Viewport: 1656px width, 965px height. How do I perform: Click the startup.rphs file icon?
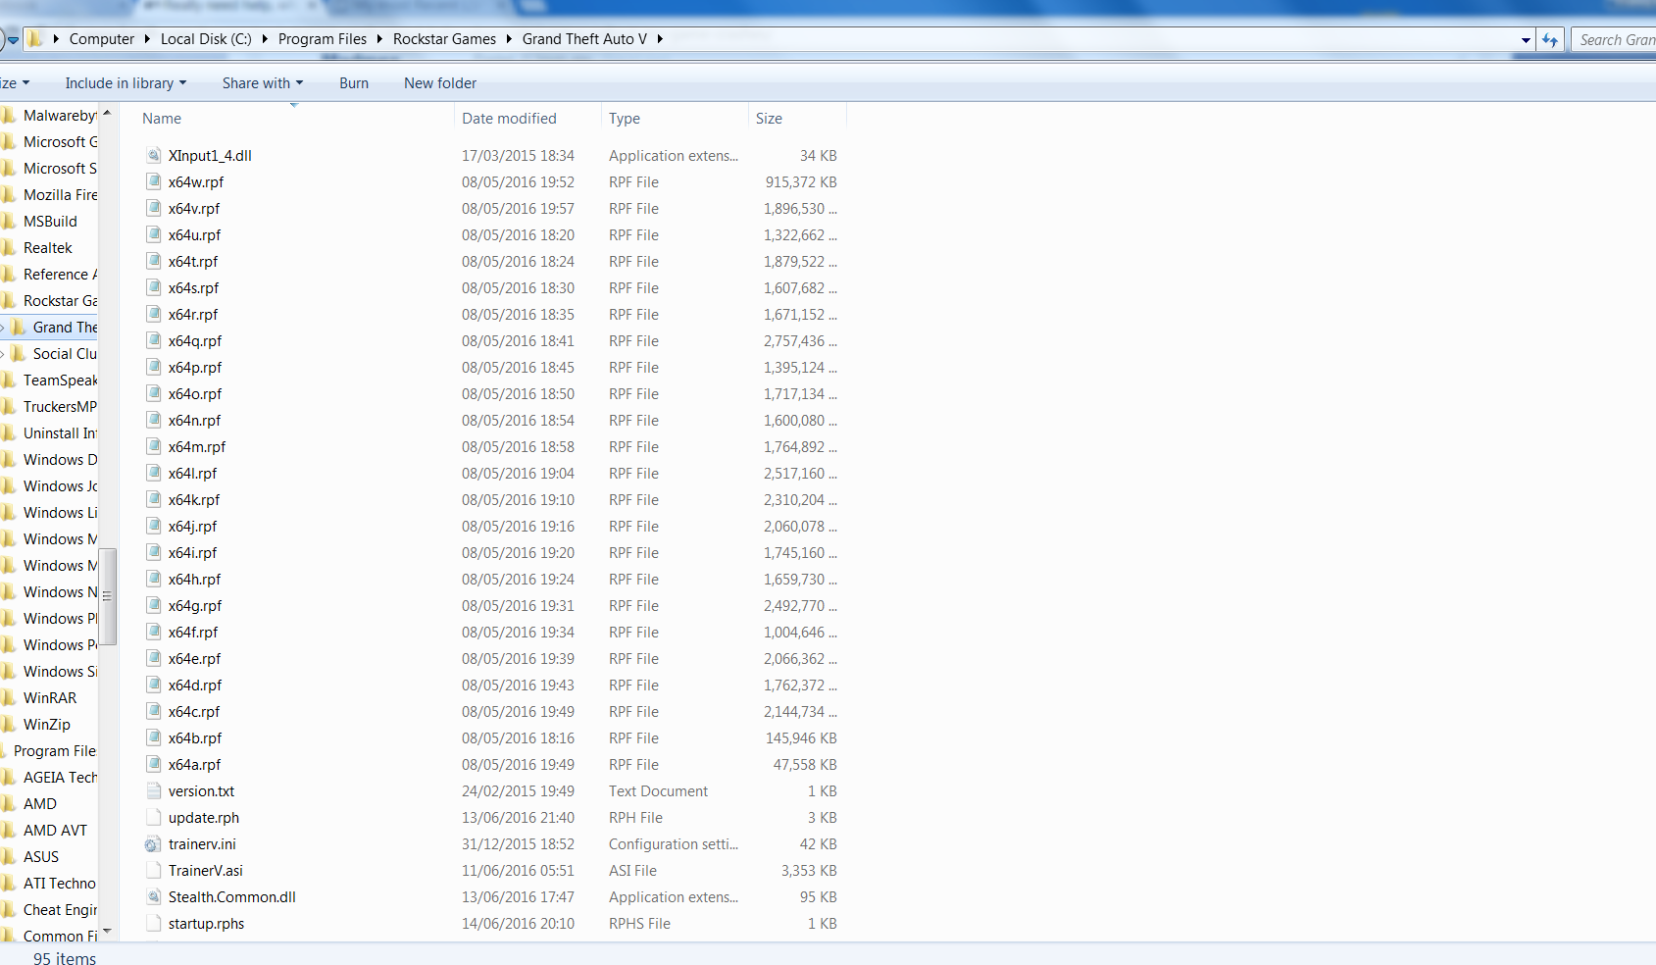point(153,923)
